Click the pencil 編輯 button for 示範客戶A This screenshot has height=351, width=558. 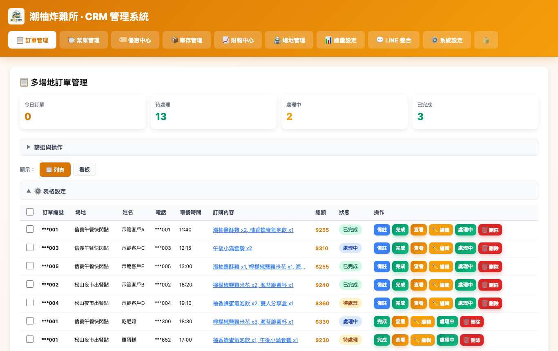click(x=441, y=230)
